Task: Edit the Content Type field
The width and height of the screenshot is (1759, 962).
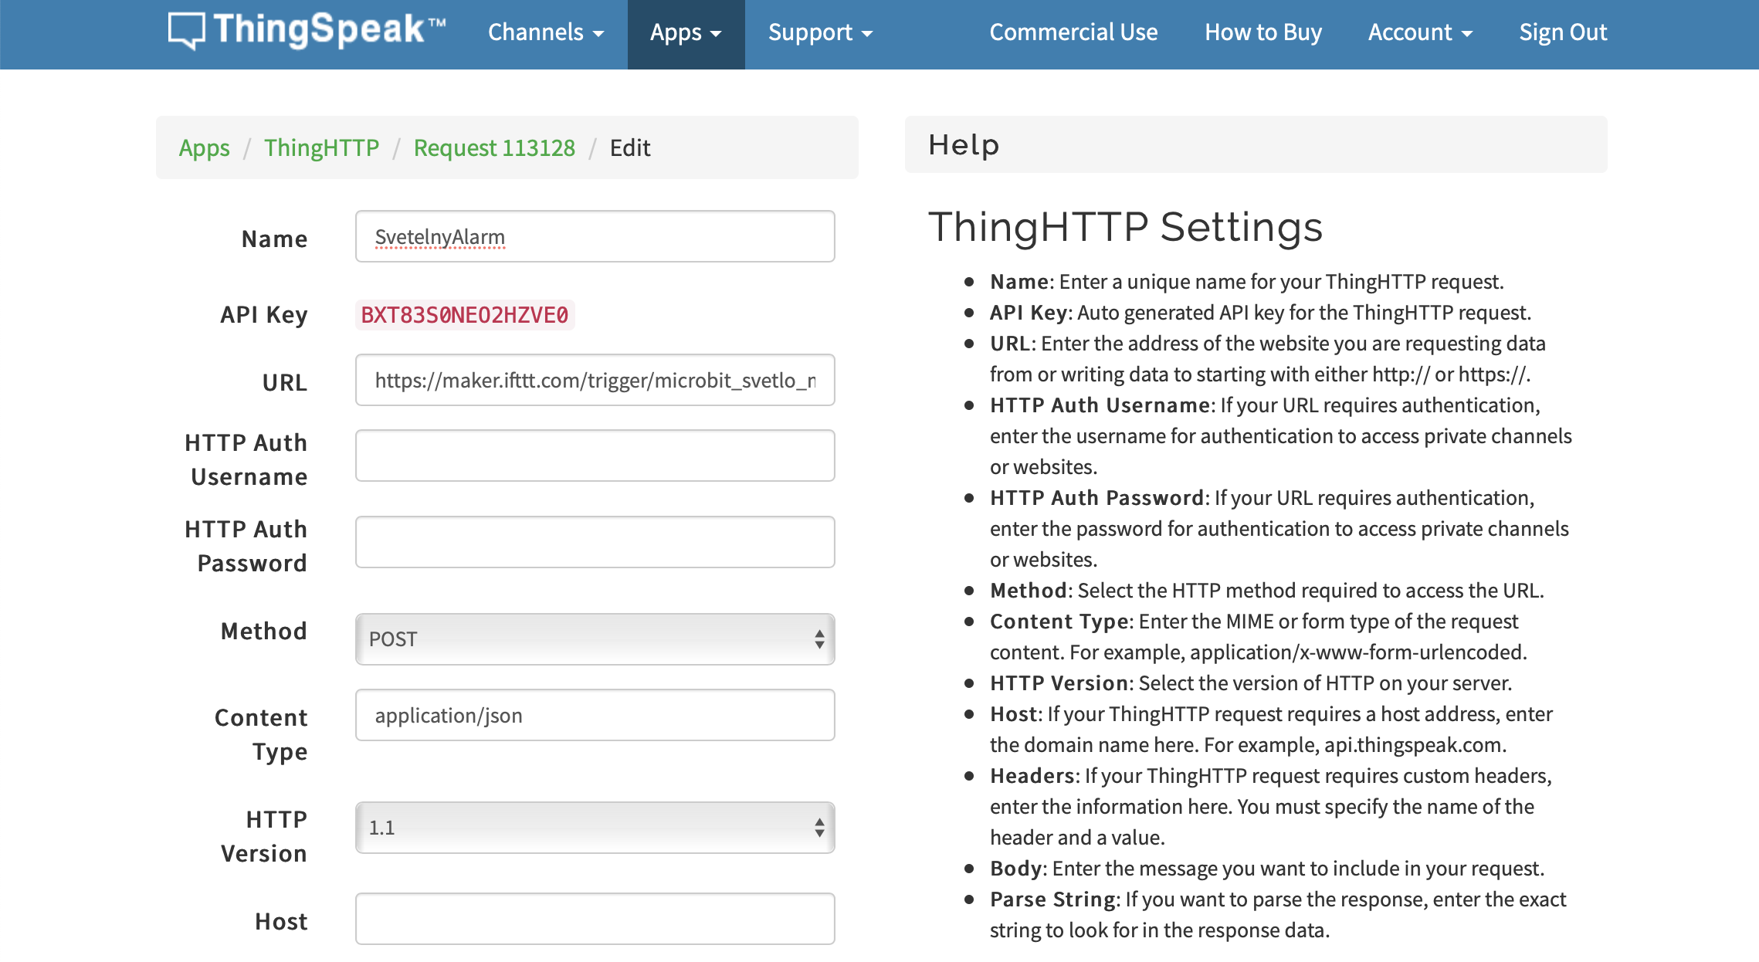Action: coord(595,716)
